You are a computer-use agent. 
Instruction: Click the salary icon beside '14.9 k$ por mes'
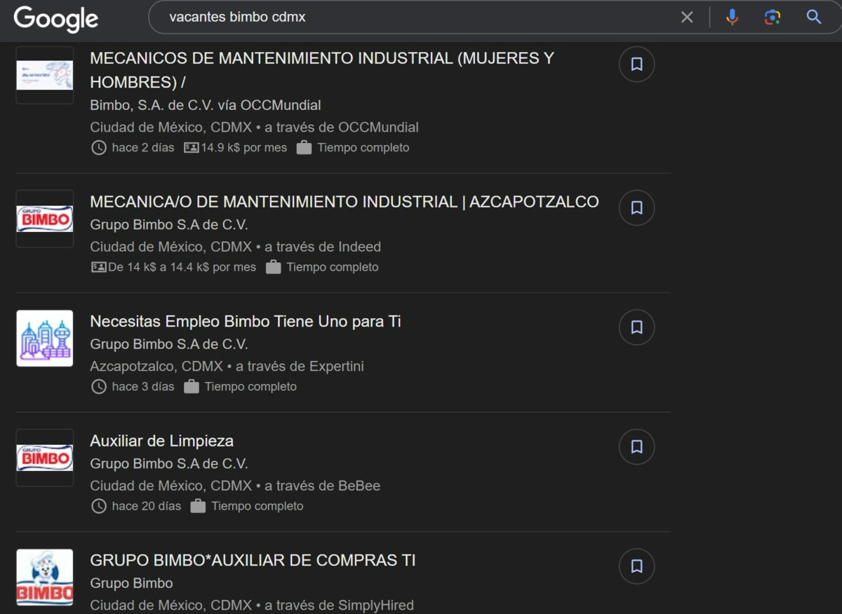[191, 148]
